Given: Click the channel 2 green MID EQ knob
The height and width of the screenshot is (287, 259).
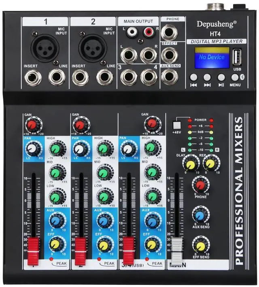Looking at the screenshot, I should (x=103, y=173).
